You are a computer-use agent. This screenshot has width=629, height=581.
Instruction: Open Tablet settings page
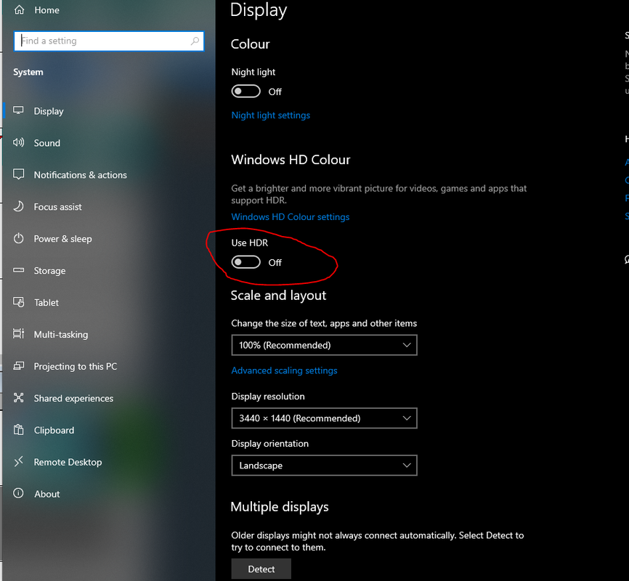(46, 303)
